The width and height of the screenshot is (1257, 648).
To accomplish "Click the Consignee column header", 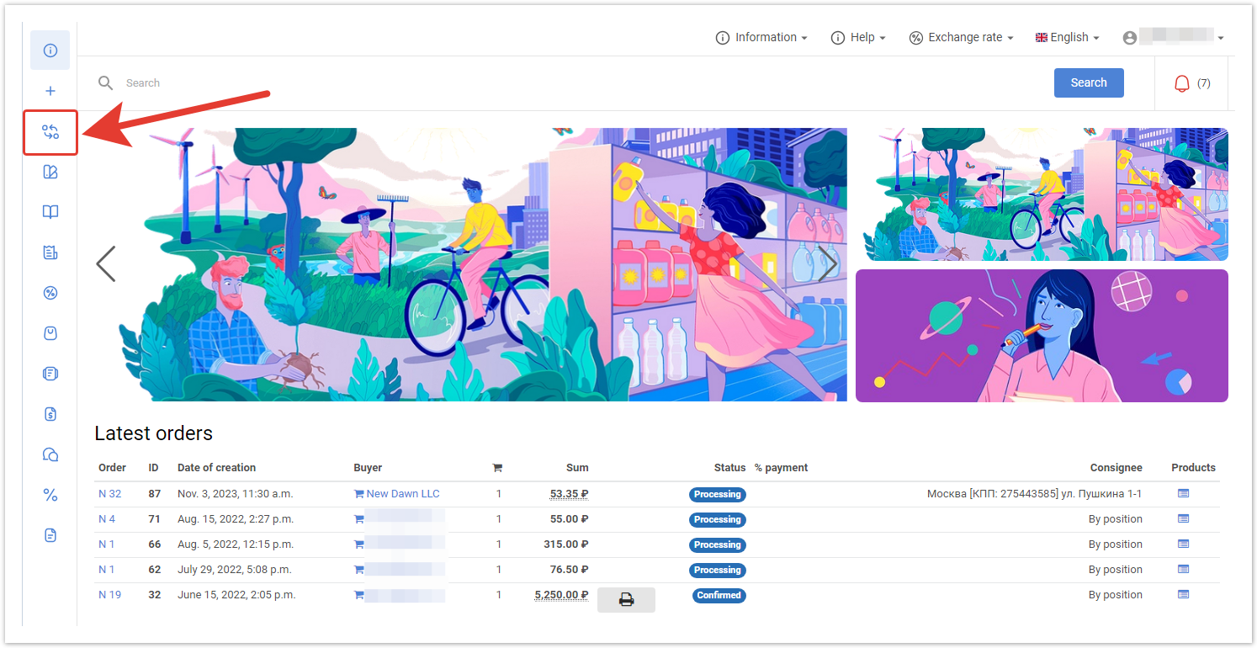I will 1116,468.
